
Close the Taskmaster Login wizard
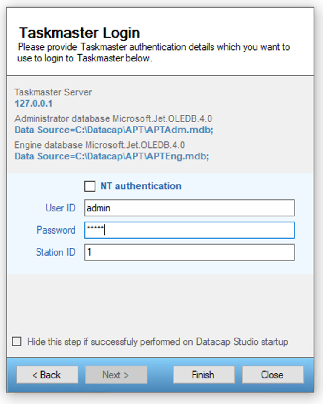tap(273, 375)
